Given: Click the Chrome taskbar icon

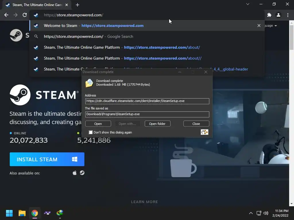Looking at the screenshot, I should click(x=35, y=213).
